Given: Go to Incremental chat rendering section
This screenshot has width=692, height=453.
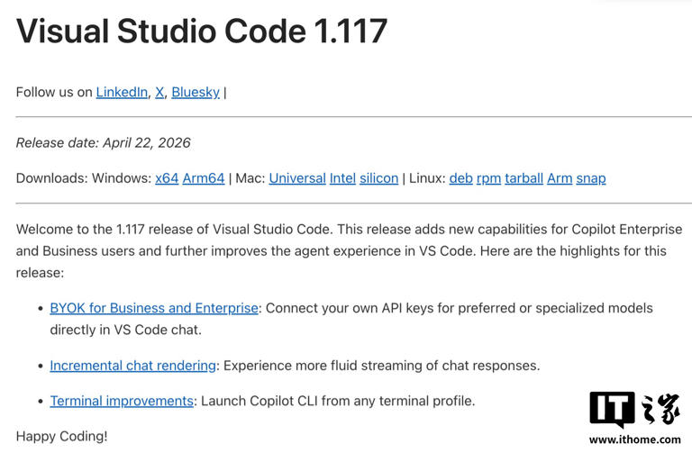Looking at the screenshot, I should click(x=132, y=366).
